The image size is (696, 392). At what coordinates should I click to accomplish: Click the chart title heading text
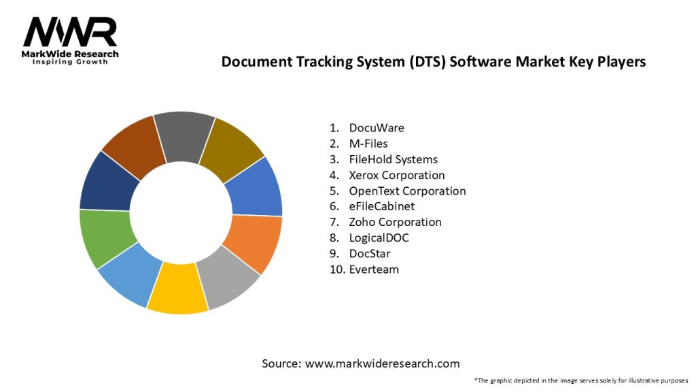(433, 61)
